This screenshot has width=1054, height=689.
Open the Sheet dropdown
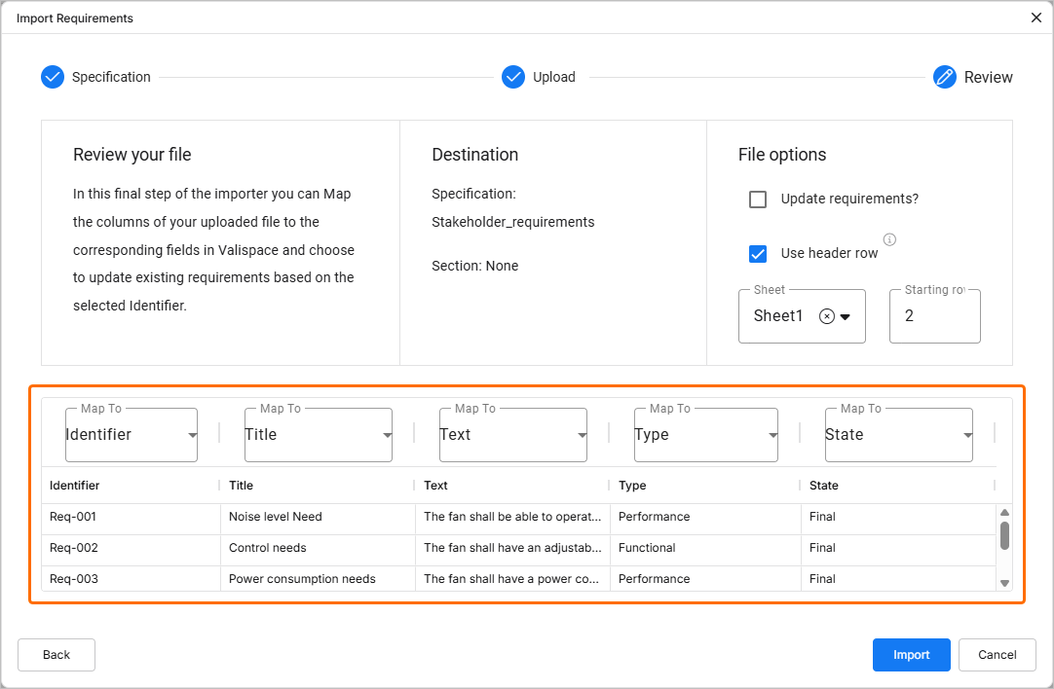coord(846,316)
